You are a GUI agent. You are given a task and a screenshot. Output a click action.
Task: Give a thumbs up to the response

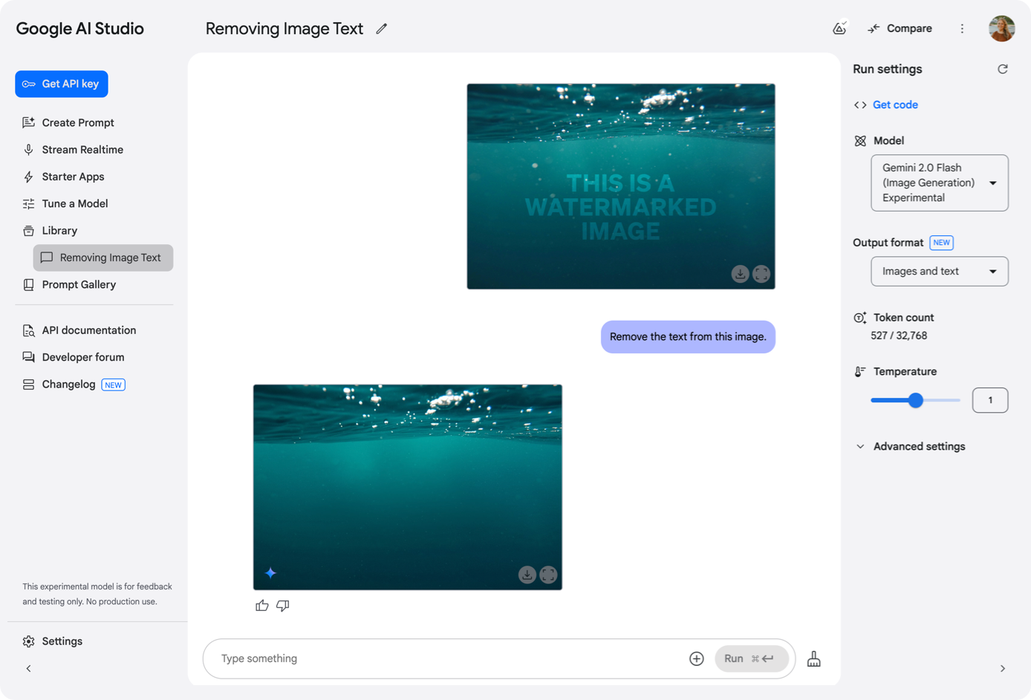pyautogui.click(x=261, y=606)
